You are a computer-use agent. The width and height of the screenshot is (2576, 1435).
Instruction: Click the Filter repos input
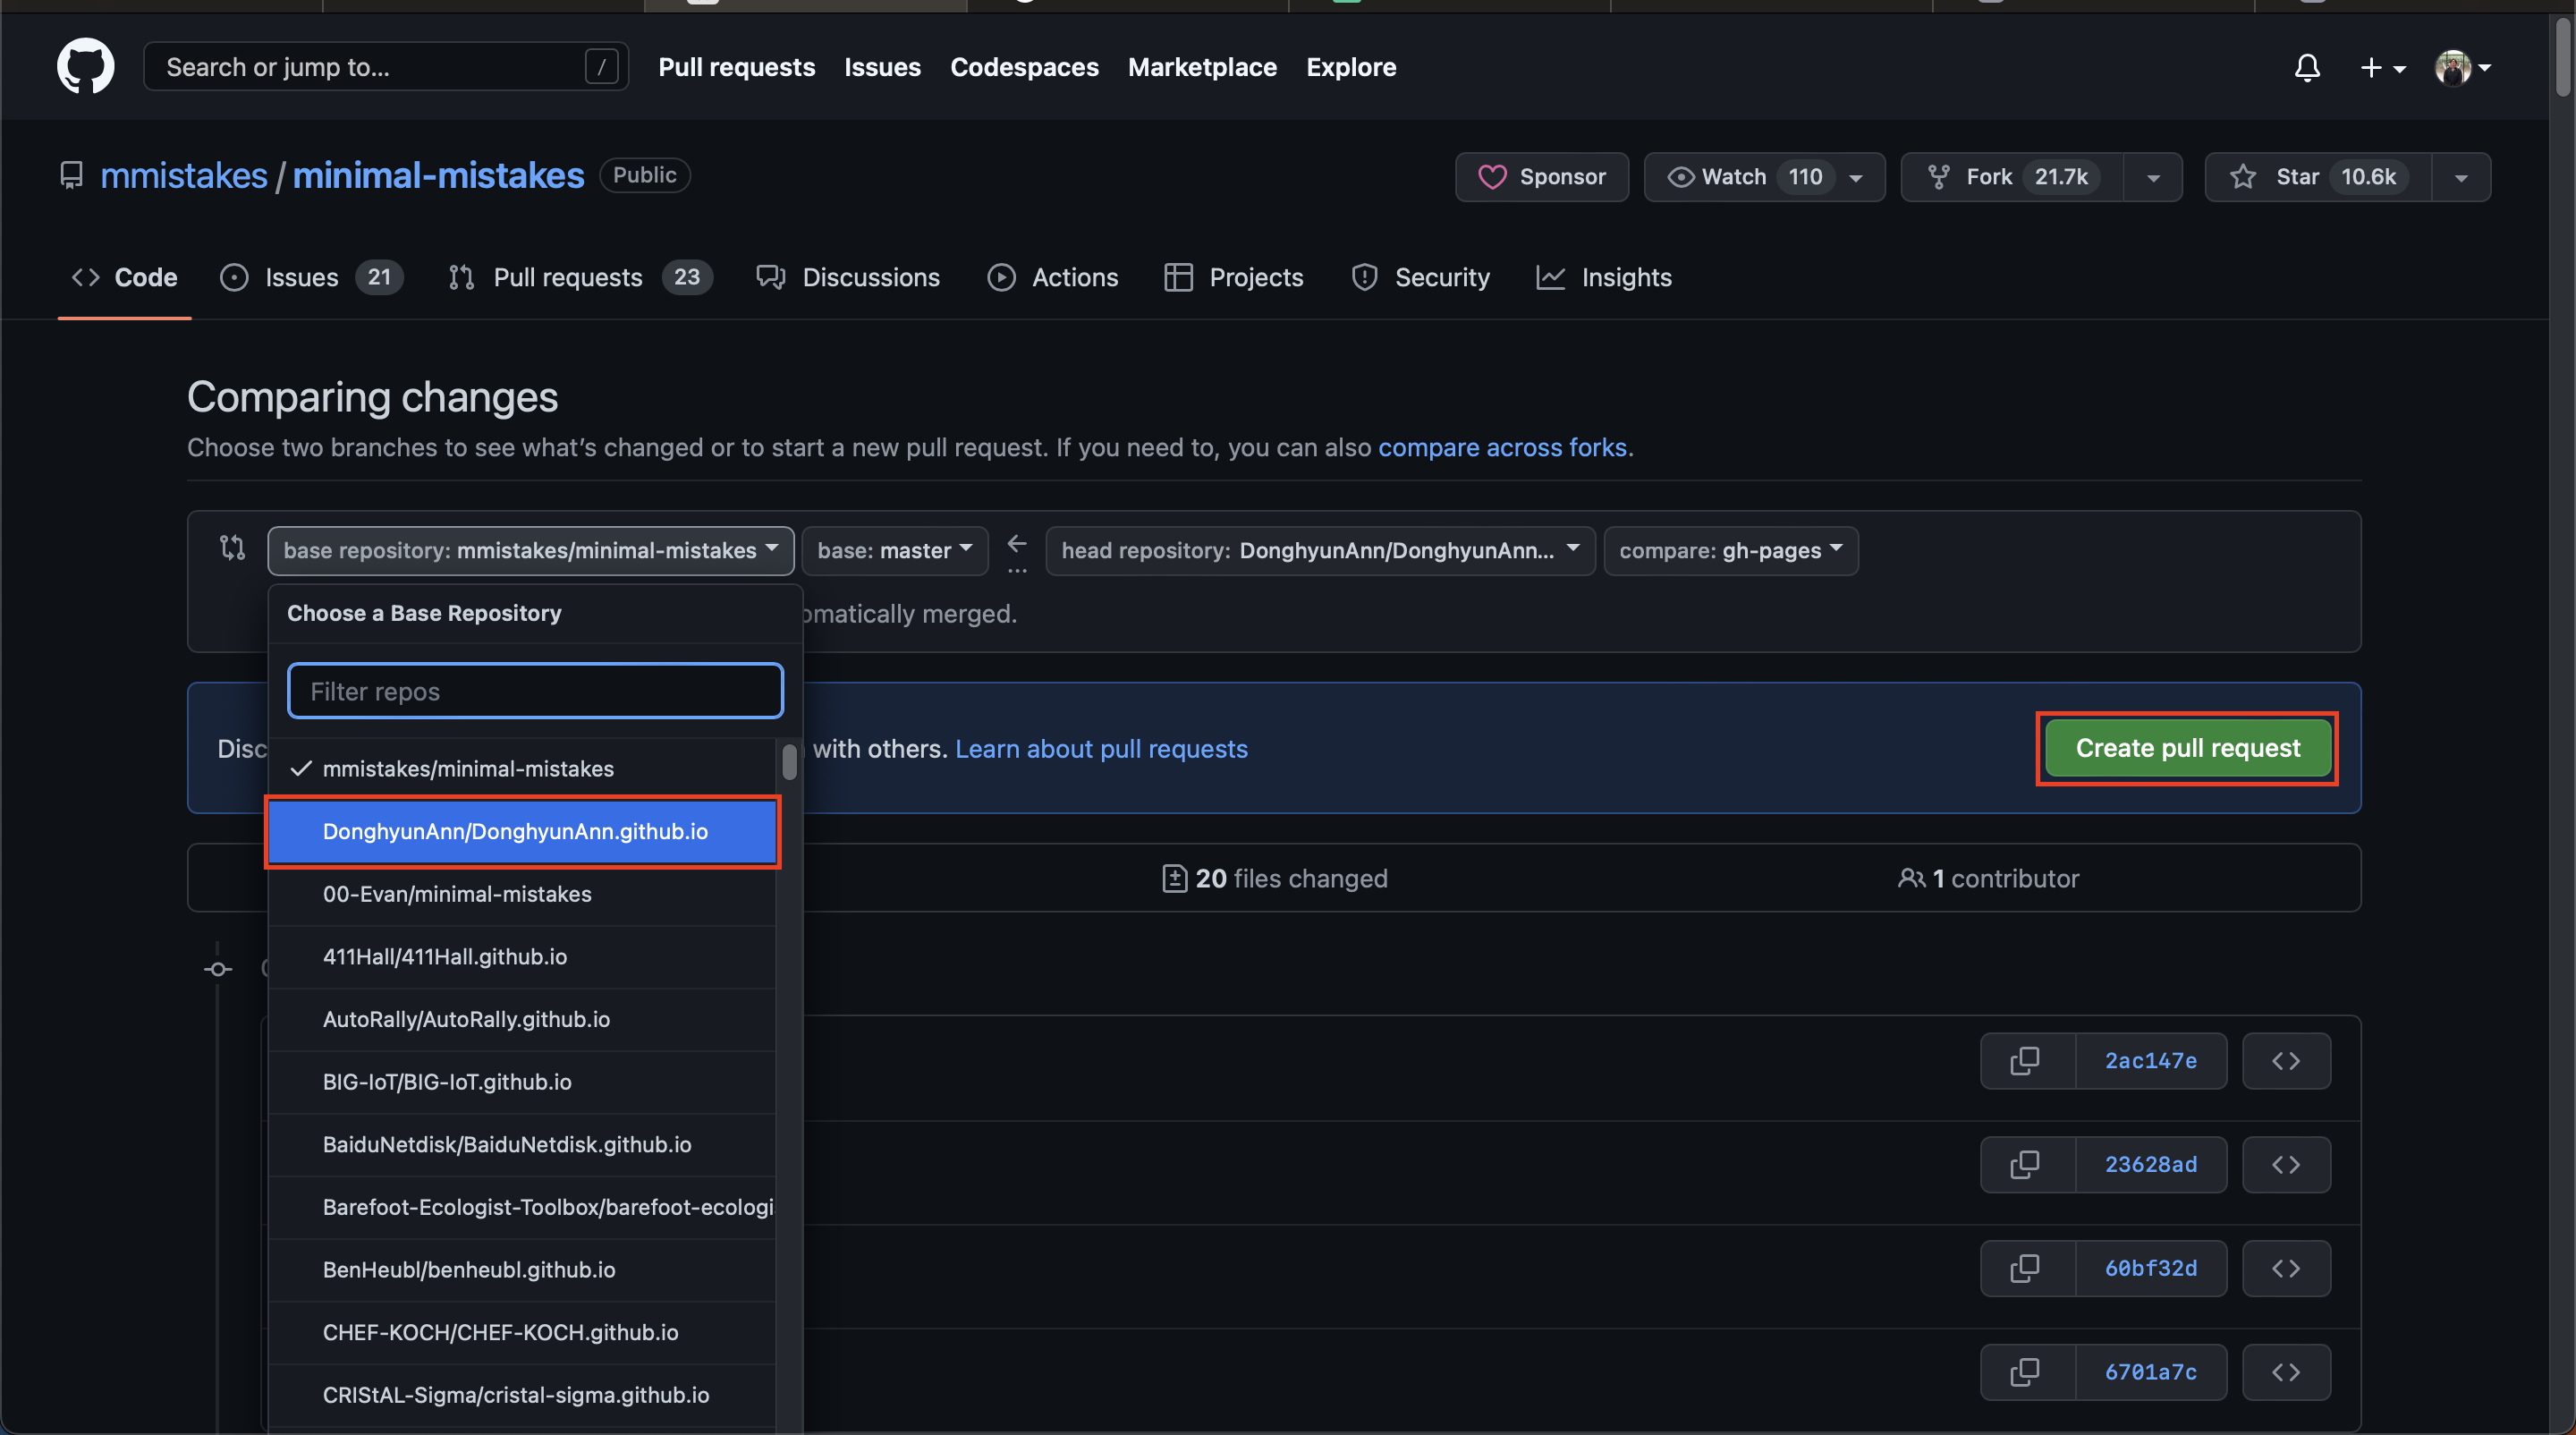coord(535,691)
